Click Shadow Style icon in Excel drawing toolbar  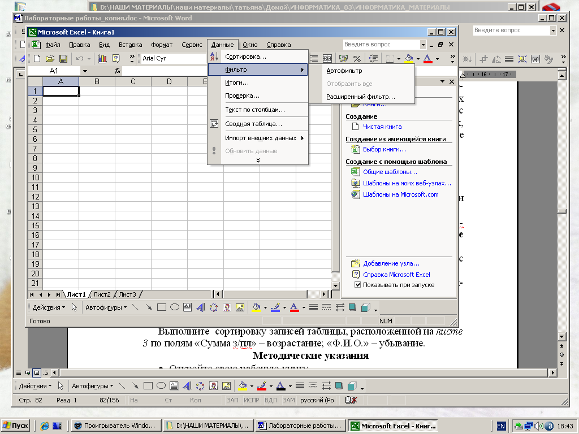(x=353, y=307)
